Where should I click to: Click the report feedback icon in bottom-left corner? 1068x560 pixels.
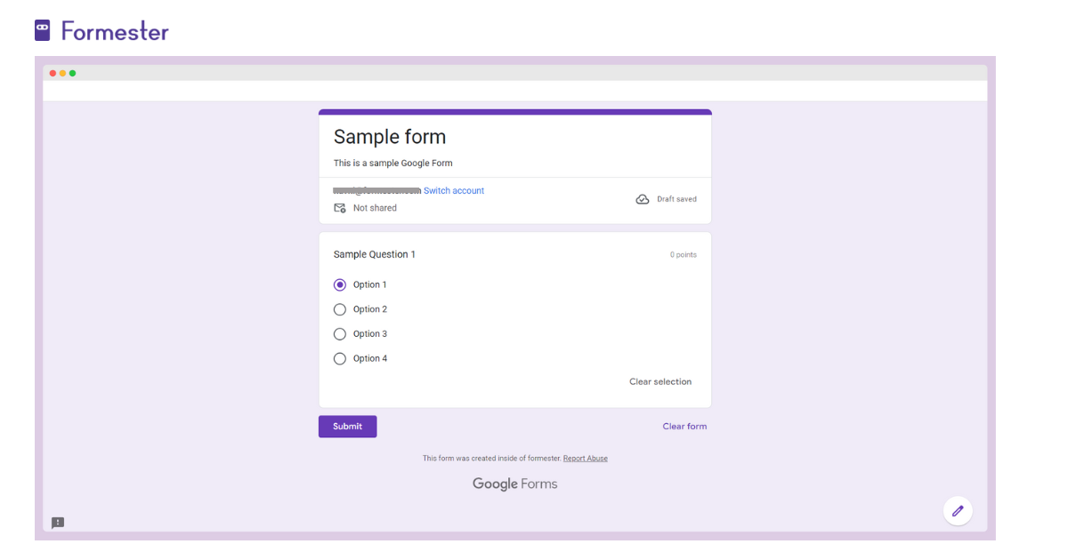click(x=58, y=523)
